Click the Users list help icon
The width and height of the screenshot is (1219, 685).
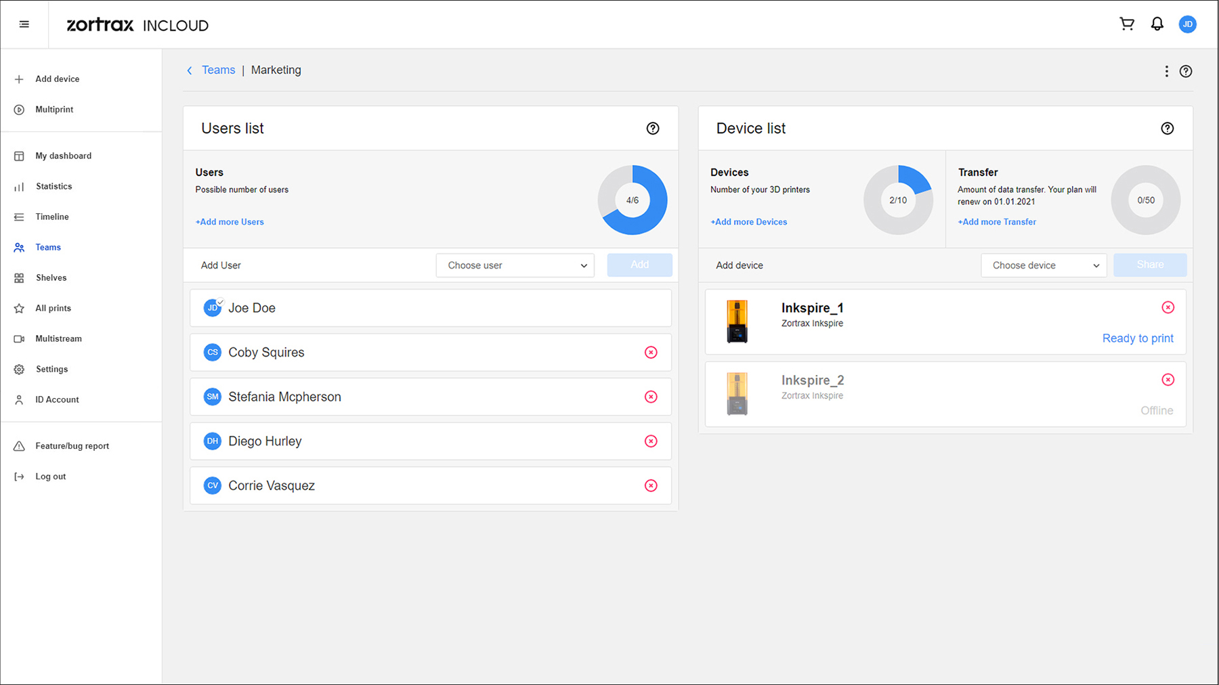coord(653,129)
